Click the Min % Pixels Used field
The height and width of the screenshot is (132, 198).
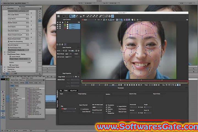(x=97, y=107)
